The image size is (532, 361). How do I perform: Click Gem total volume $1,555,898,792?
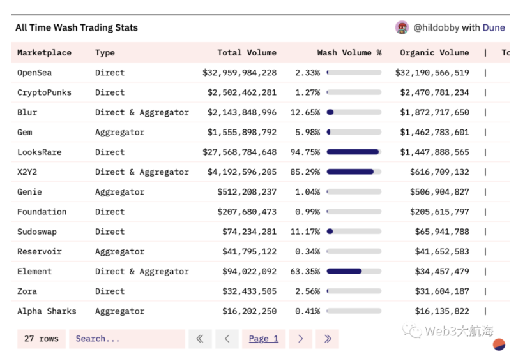242,132
